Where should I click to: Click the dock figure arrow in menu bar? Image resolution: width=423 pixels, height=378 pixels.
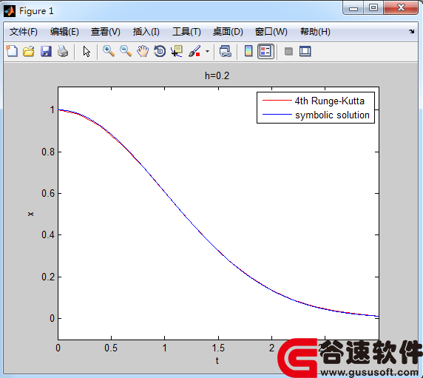(411, 32)
